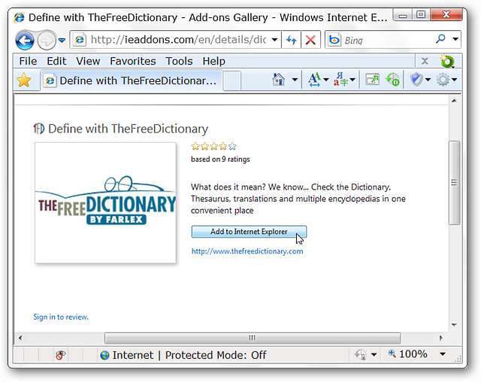Click the star rating row
This screenshot has width=481, height=382.
213,147
